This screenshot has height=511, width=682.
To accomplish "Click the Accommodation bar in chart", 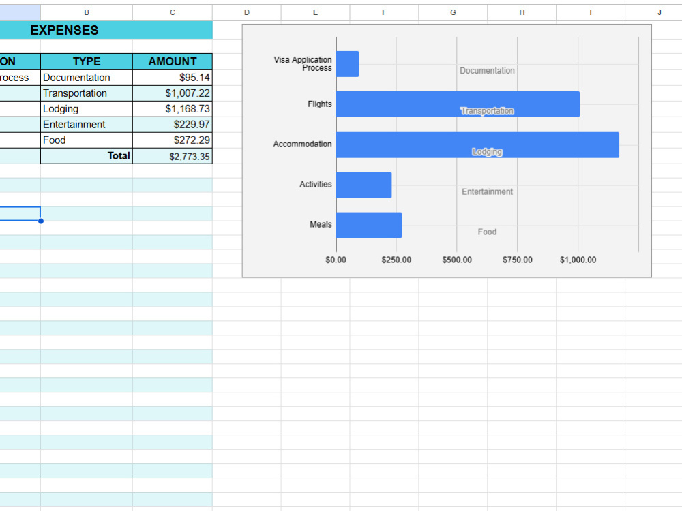I will point(477,144).
